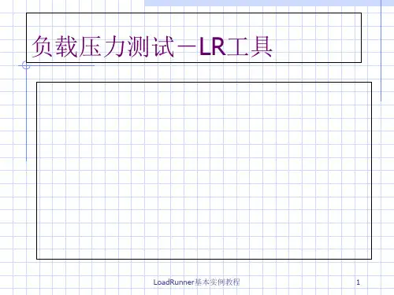Image resolution: width=394 pixels, height=295 pixels.
Task: Click the footer text "LoadRunner基本实例教程"
Action: (196, 282)
